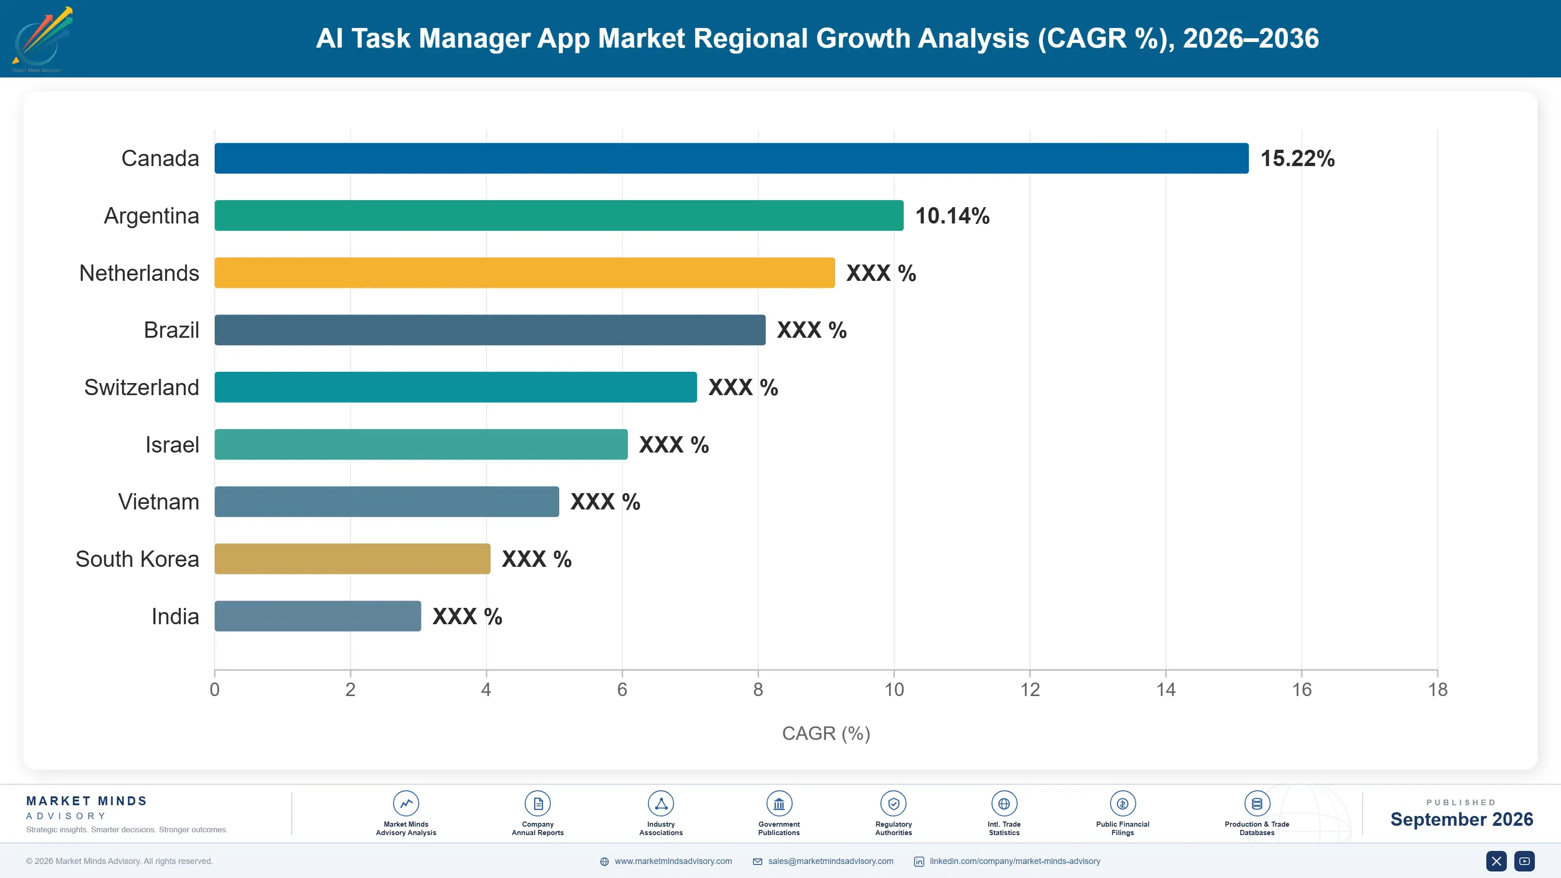
Task: Select the Netherlands orange bar
Action: coord(525,272)
